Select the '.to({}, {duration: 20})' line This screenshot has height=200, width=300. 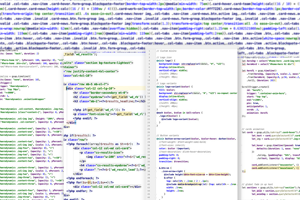click(261, 80)
